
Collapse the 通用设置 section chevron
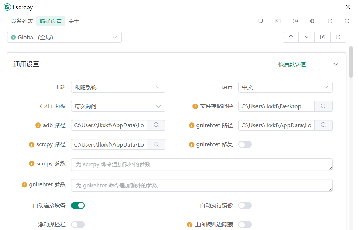336,64
